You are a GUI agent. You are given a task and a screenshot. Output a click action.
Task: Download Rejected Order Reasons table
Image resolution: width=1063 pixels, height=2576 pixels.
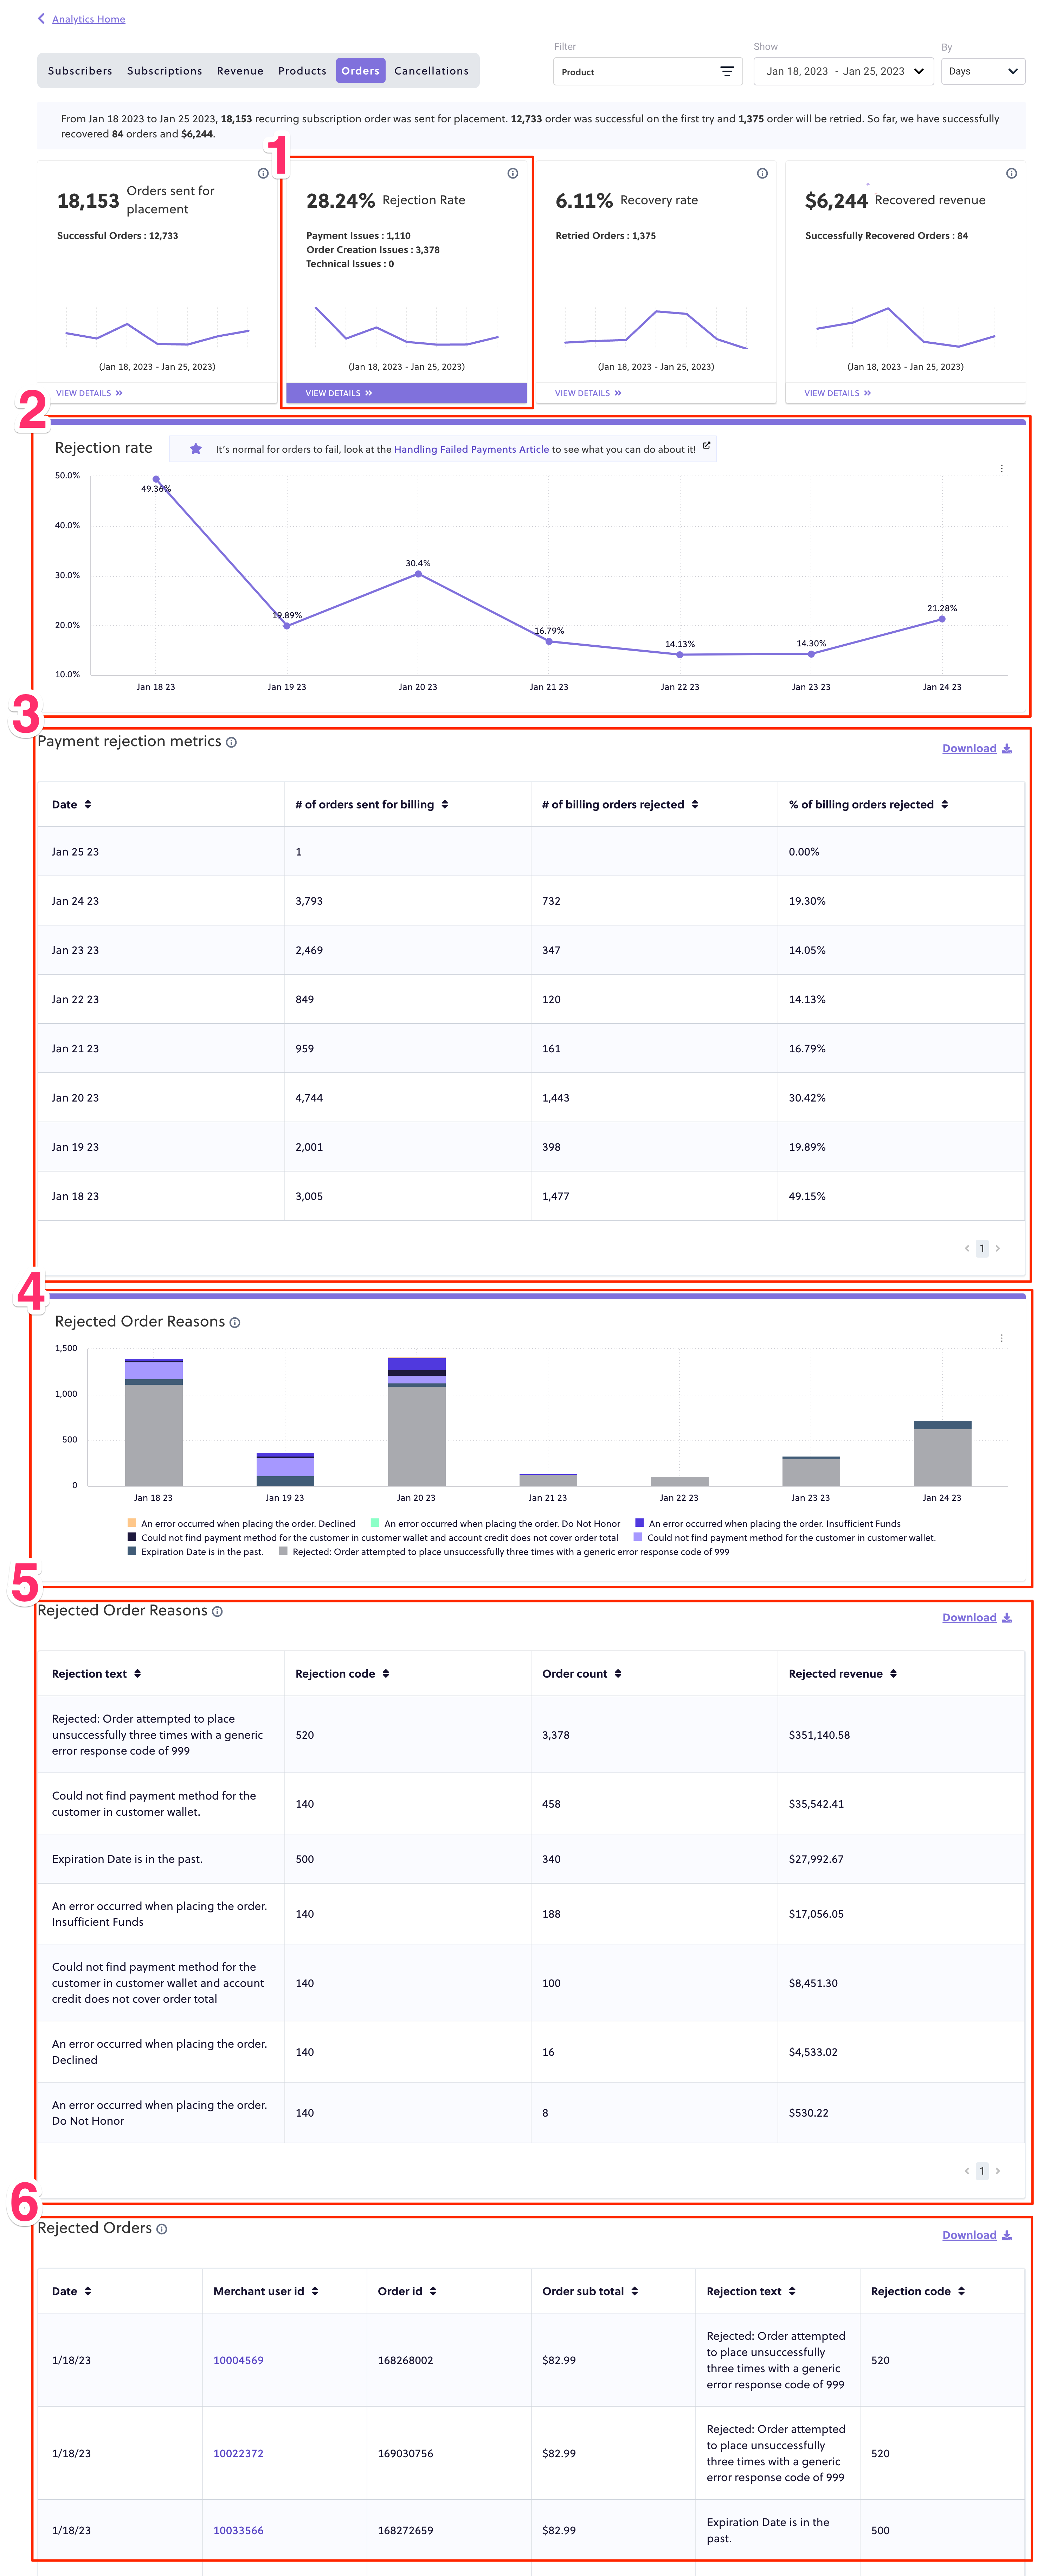(976, 1617)
